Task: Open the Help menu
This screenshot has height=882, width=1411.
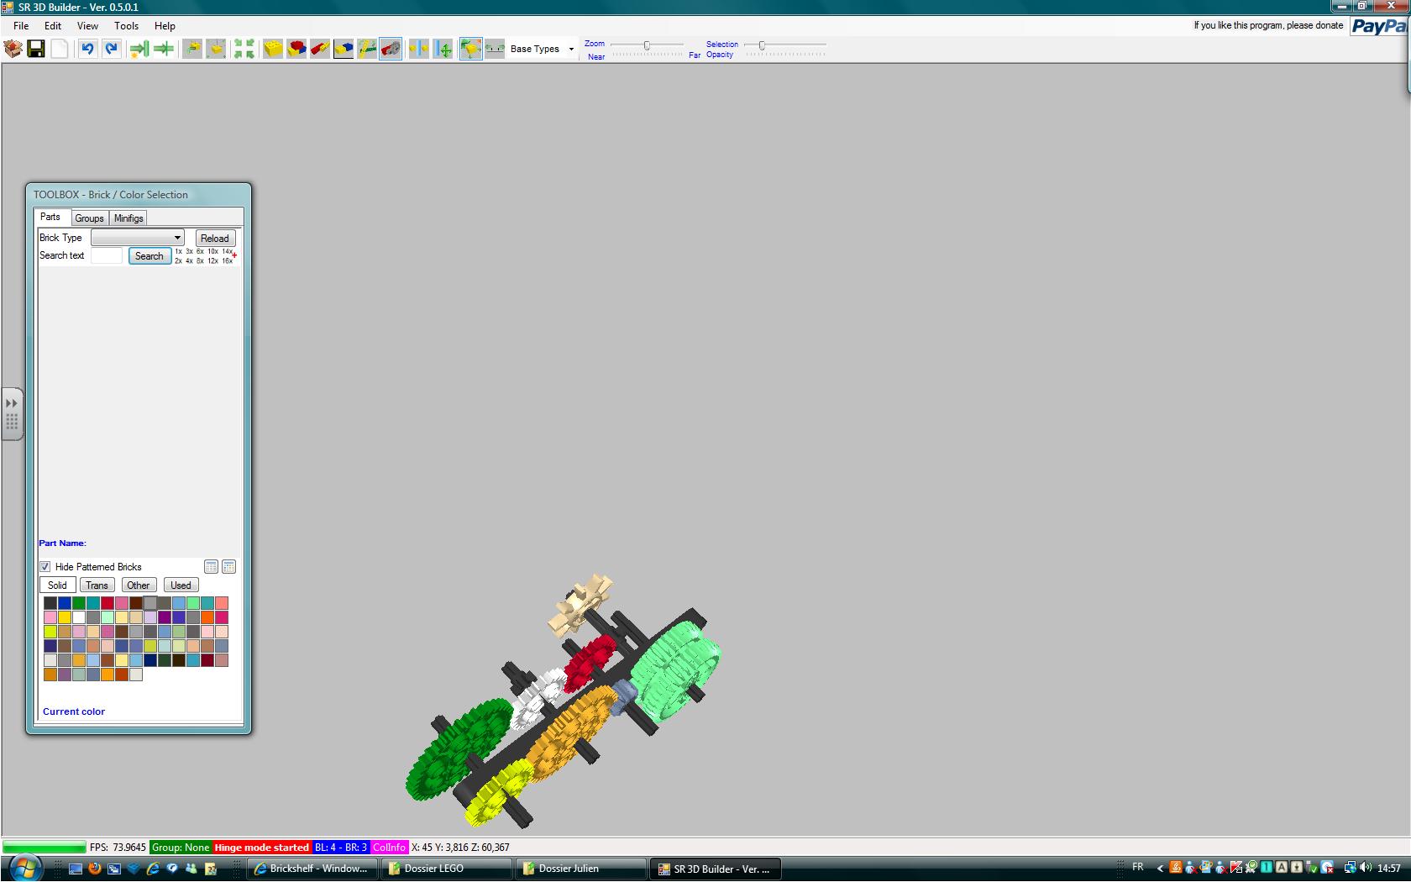Action: tap(165, 26)
